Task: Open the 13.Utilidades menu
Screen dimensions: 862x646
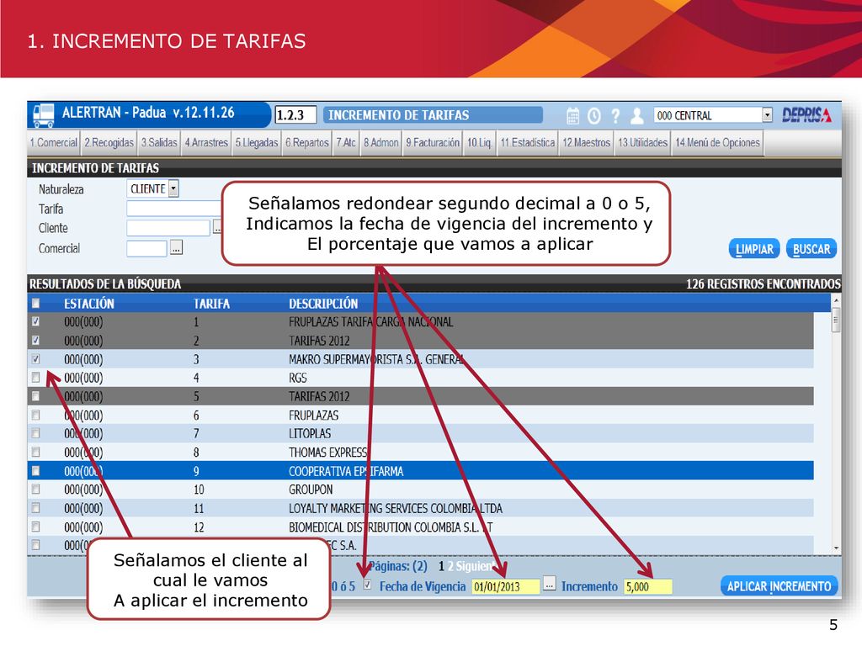Action: (642, 143)
